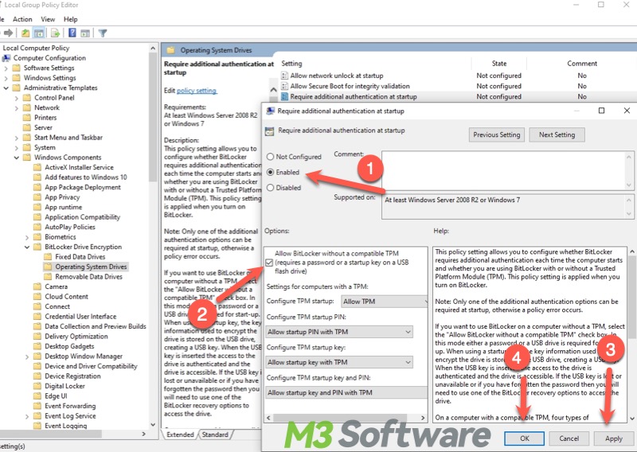The height and width of the screenshot is (452, 637).
Task: Click the Options pane horizontal scrollbar
Action: 346,418
